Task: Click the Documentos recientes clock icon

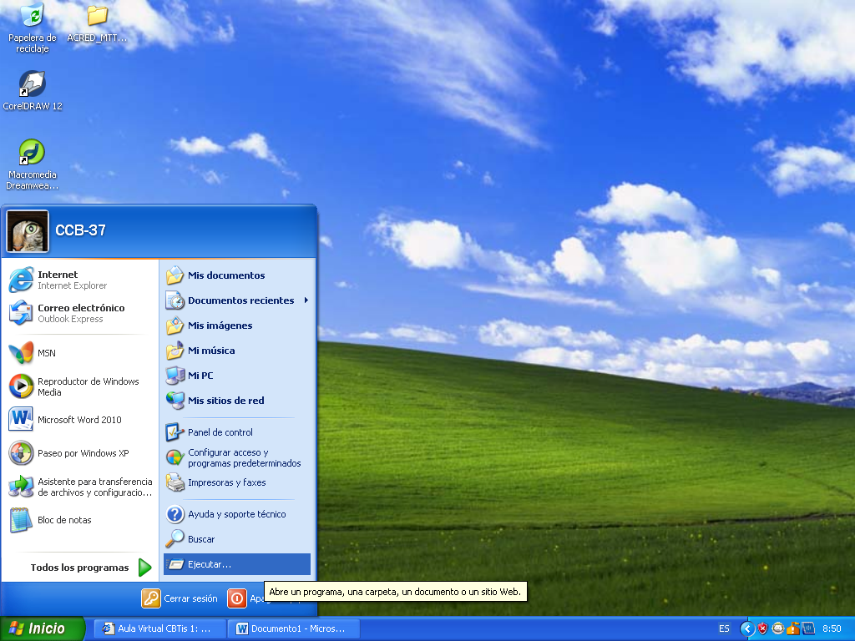Action: (175, 300)
